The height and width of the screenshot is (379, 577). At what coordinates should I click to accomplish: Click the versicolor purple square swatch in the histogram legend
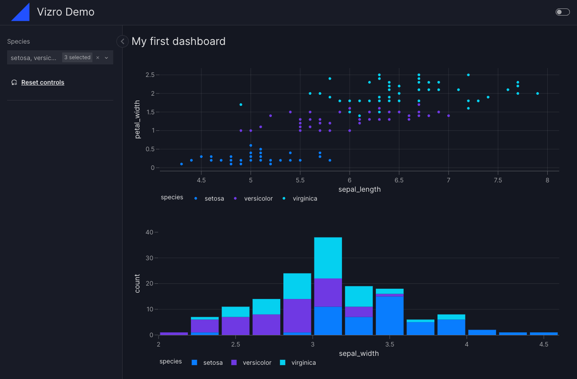(234, 363)
